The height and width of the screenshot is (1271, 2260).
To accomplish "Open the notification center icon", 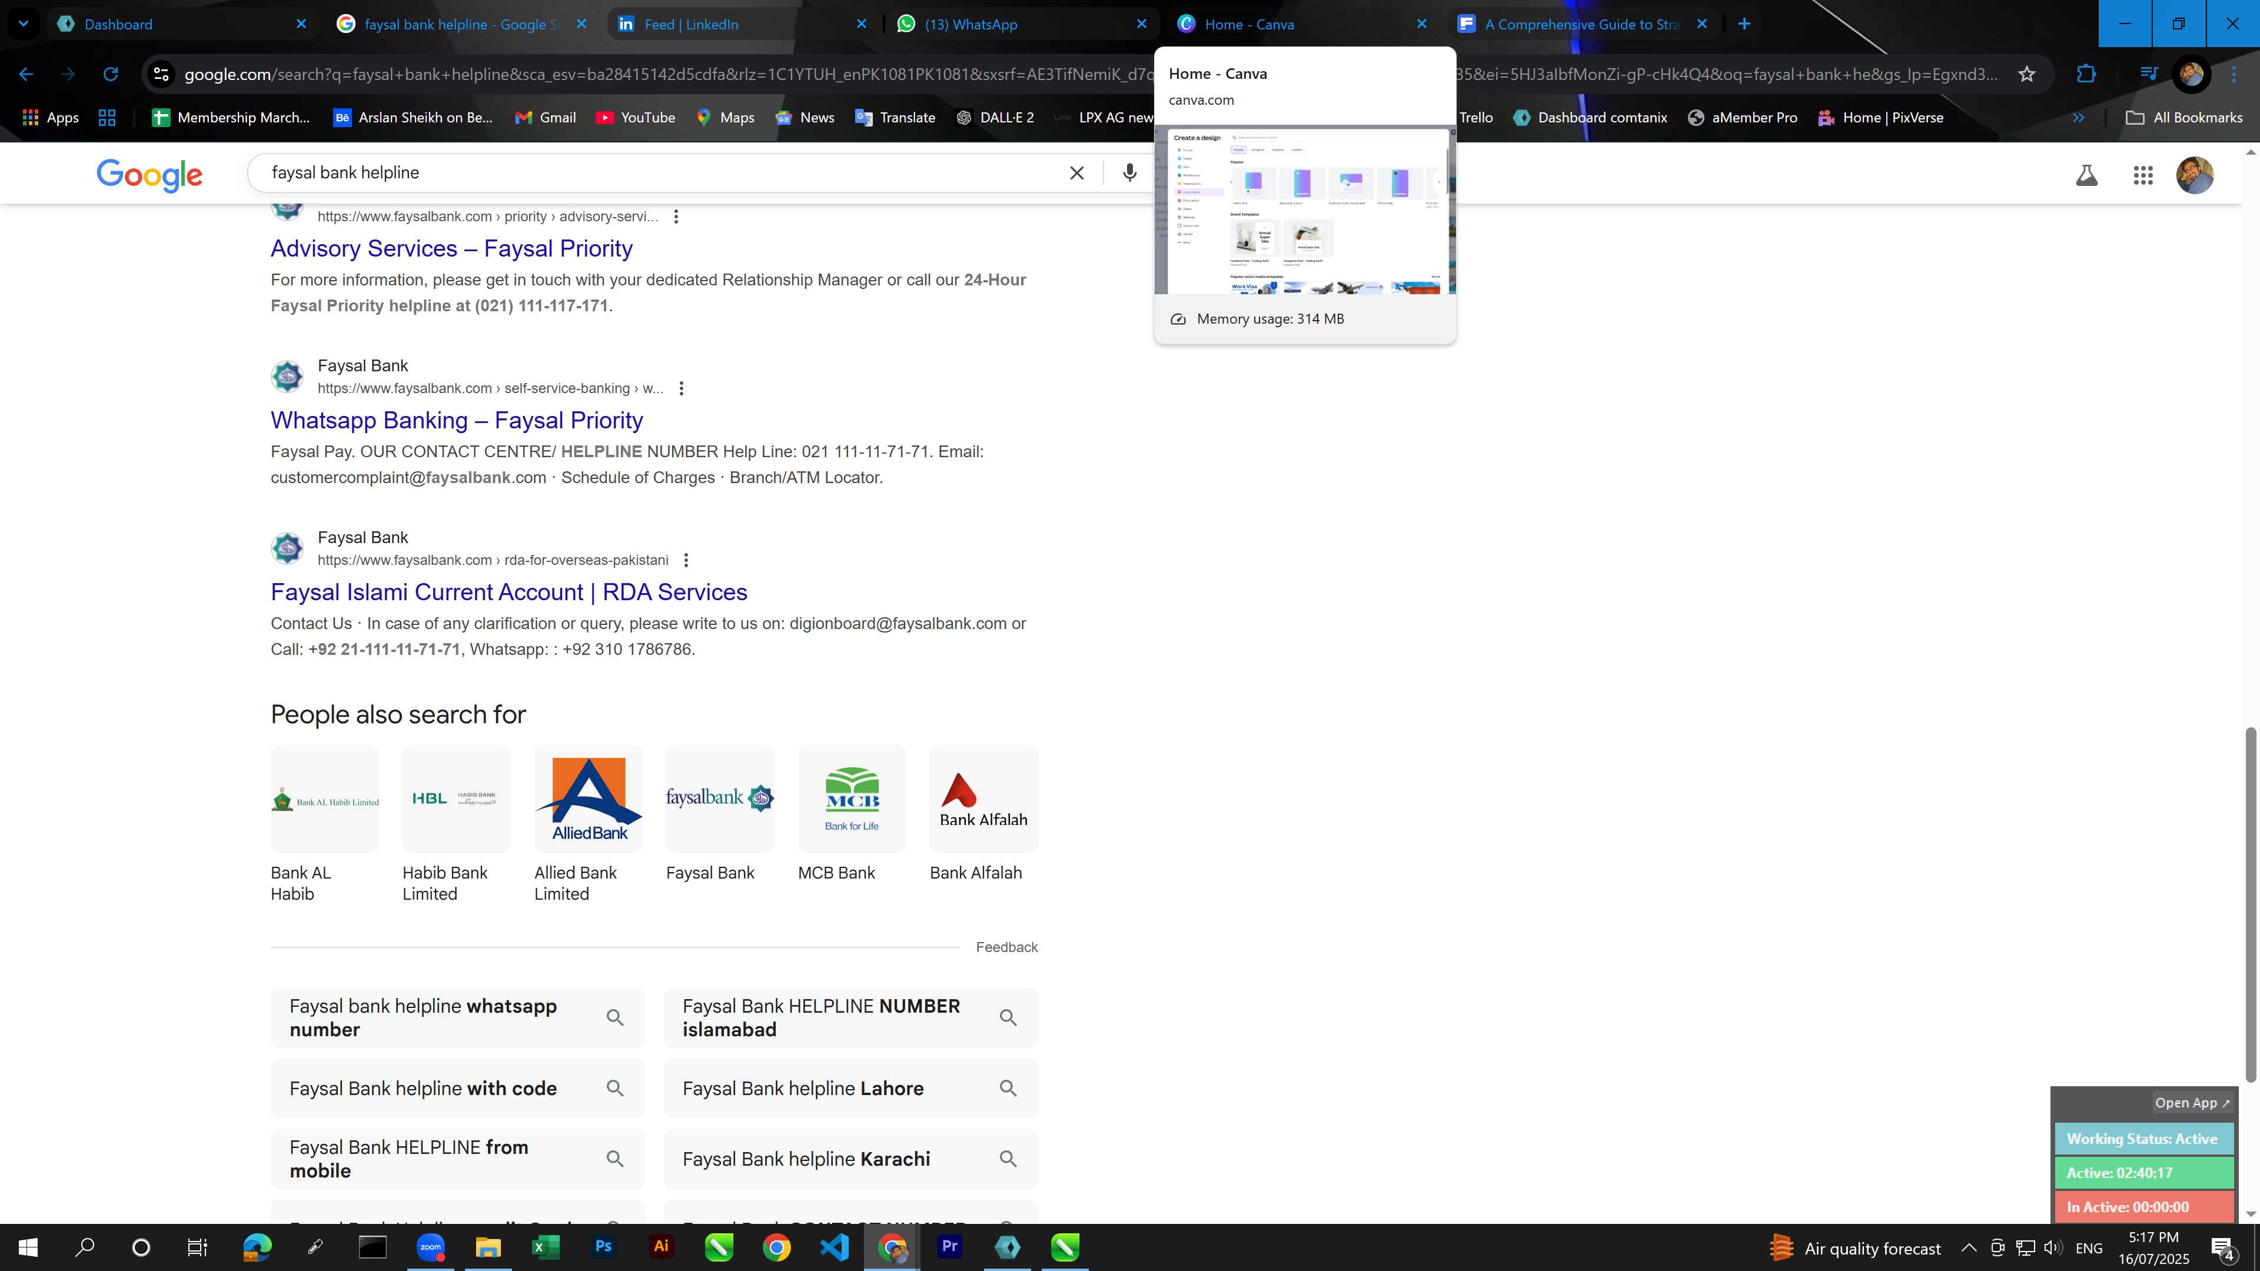I will click(2222, 1247).
